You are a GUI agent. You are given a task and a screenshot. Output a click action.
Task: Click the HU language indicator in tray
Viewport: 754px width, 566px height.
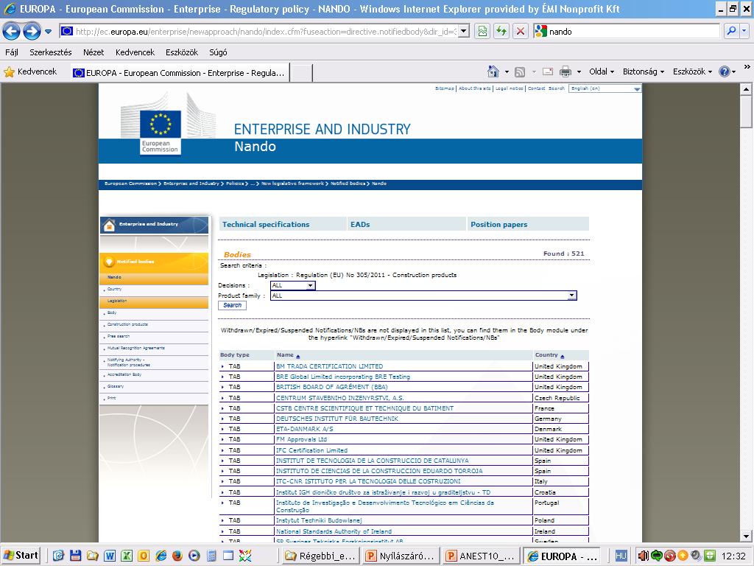pos(621,556)
